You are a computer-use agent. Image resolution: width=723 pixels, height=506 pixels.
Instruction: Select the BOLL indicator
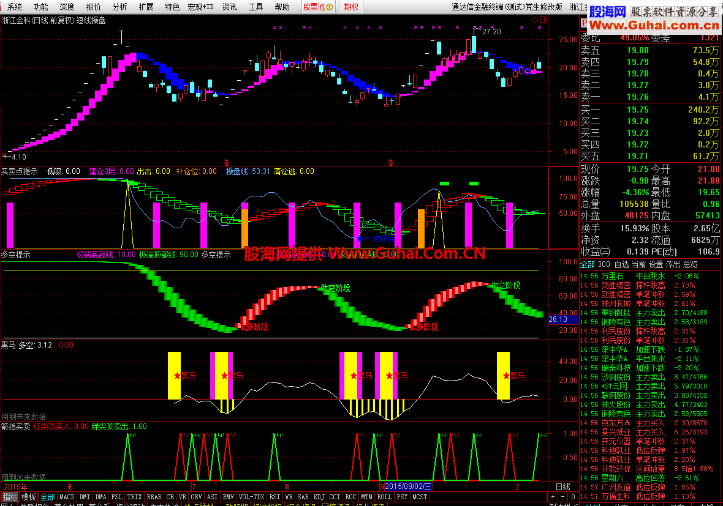pos(384,497)
